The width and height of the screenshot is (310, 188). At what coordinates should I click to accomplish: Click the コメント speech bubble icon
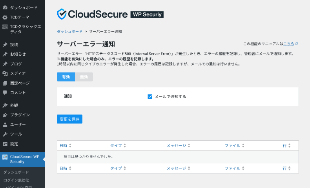[5, 92]
